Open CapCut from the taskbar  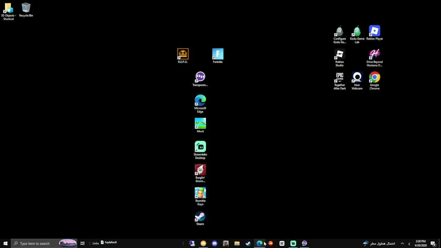point(282,244)
